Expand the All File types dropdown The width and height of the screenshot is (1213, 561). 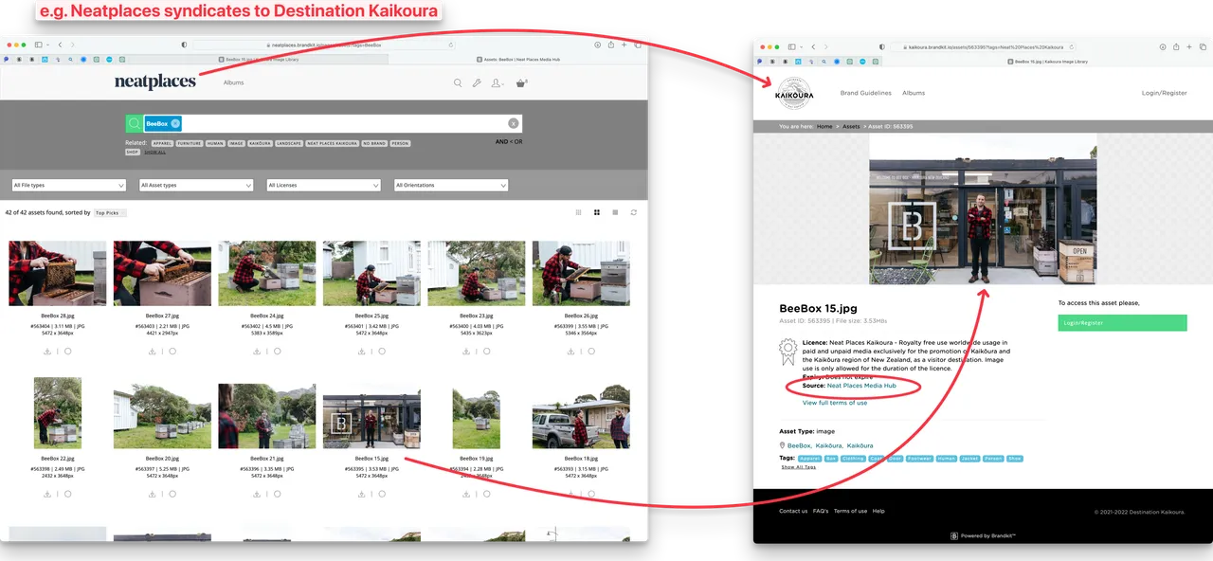coord(68,185)
